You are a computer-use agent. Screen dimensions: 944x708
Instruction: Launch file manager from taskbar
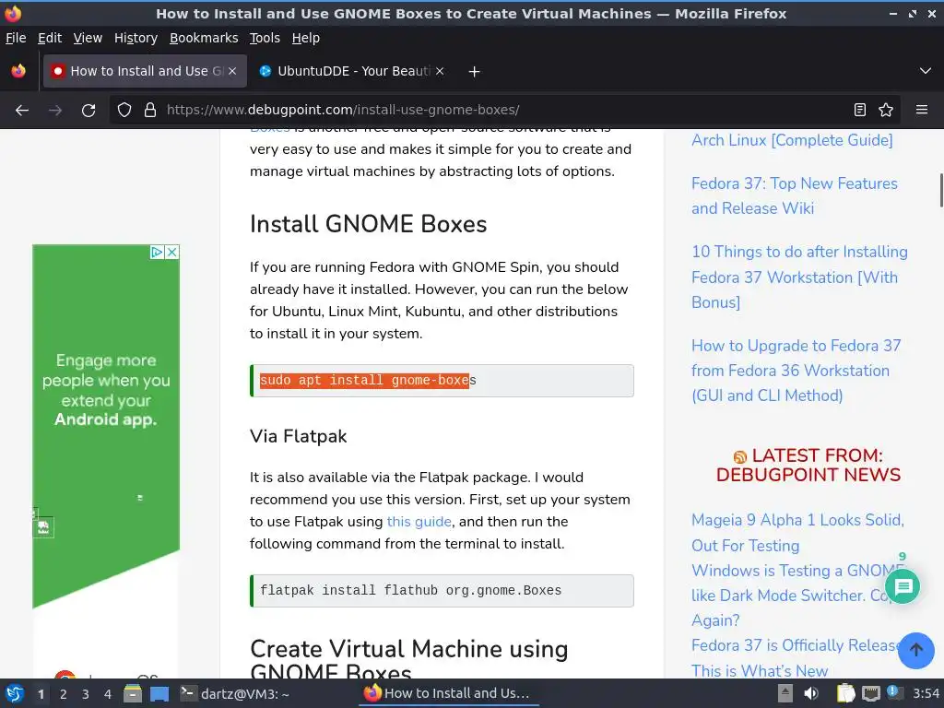click(x=133, y=693)
